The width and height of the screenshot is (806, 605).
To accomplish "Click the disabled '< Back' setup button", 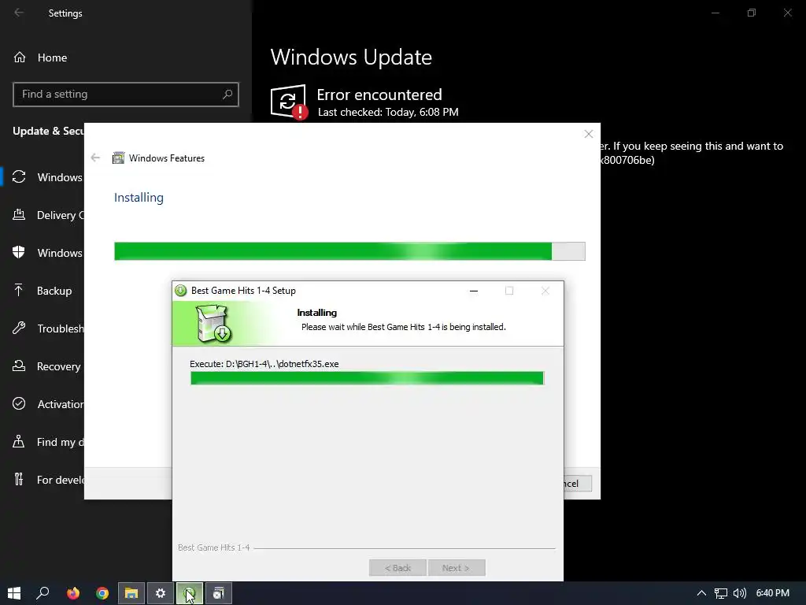I will pyautogui.click(x=397, y=568).
